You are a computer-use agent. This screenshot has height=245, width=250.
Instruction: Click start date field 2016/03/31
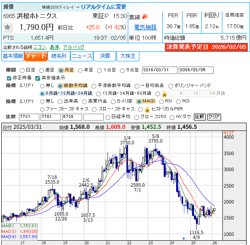pyautogui.click(x=160, y=70)
